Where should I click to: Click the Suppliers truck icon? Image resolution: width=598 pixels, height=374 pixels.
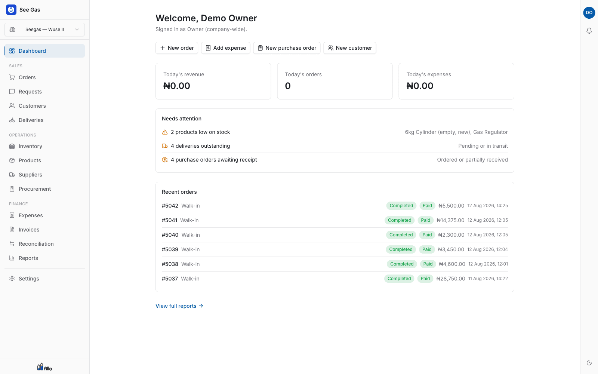(x=12, y=175)
